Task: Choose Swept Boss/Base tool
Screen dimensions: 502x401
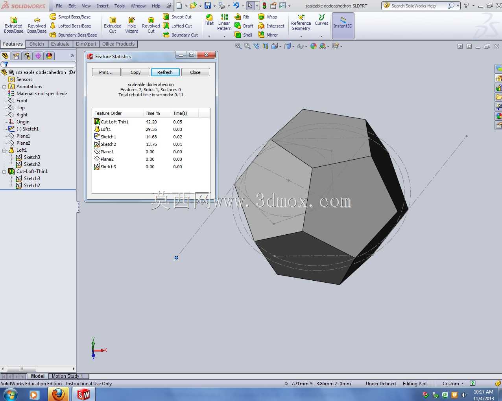Action: pyautogui.click(x=70, y=17)
